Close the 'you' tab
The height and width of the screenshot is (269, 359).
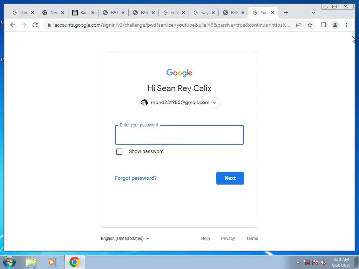coord(183,13)
